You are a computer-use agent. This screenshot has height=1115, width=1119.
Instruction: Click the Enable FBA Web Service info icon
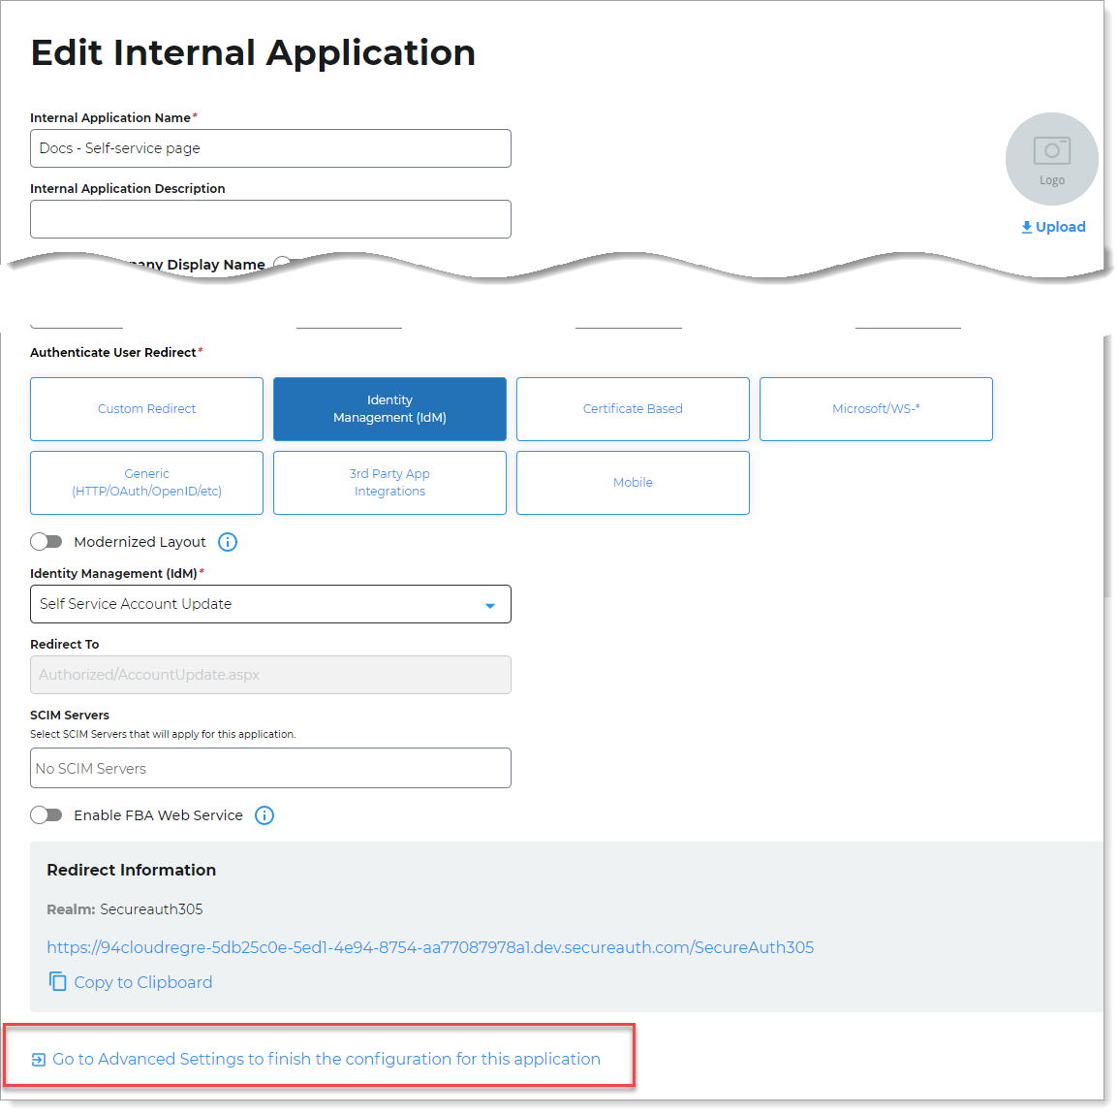point(264,815)
